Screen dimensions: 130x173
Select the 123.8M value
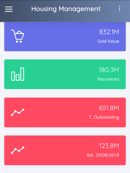[x=109, y=146]
